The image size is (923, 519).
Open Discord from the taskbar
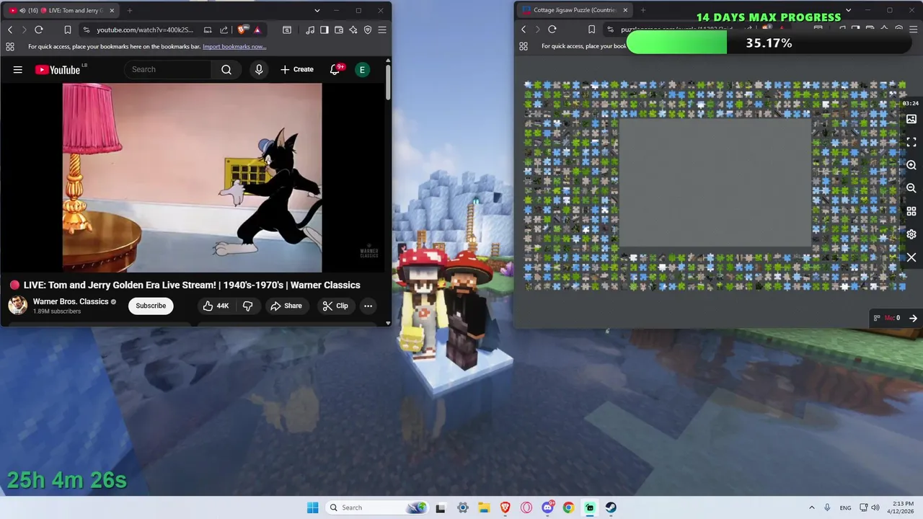[547, 507]
